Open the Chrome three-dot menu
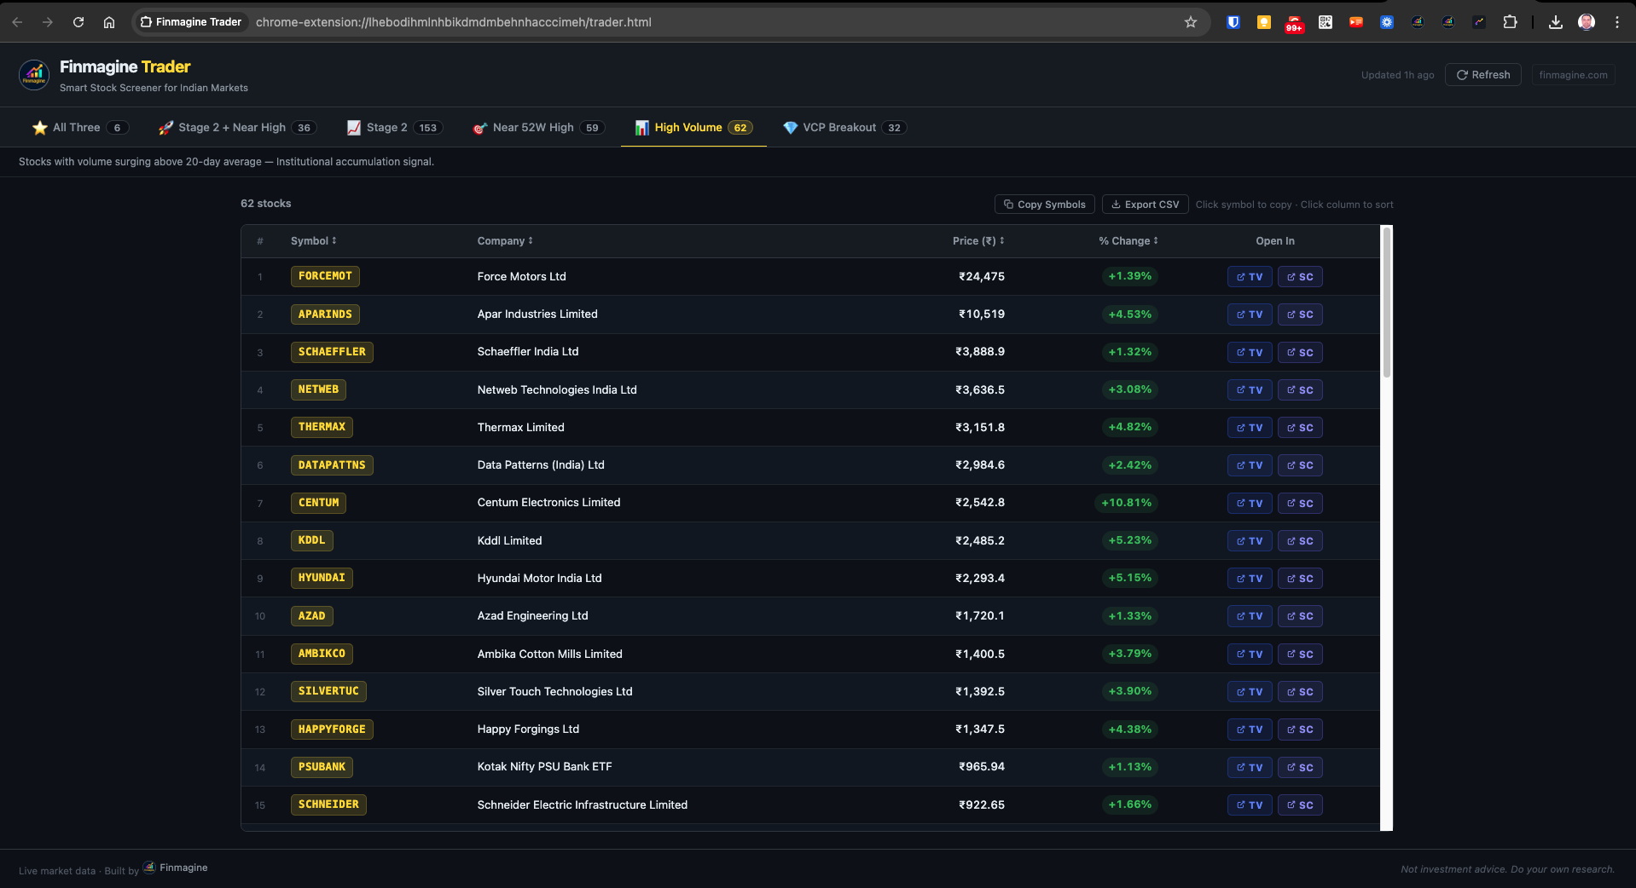 point(1616,21)
